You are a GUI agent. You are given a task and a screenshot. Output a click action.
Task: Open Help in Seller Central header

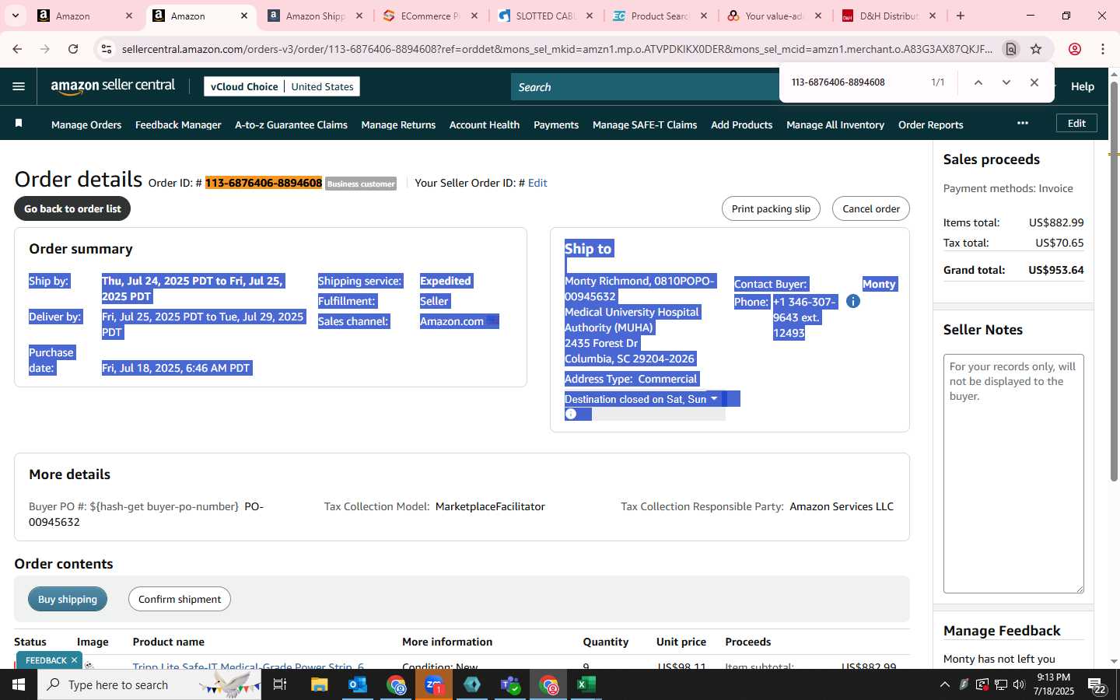(x=1082, y=86)
